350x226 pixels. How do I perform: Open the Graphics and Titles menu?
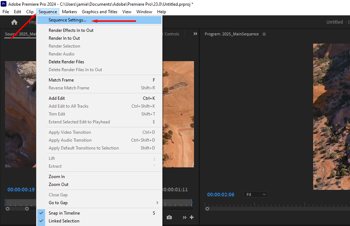(x=99, y=11)
